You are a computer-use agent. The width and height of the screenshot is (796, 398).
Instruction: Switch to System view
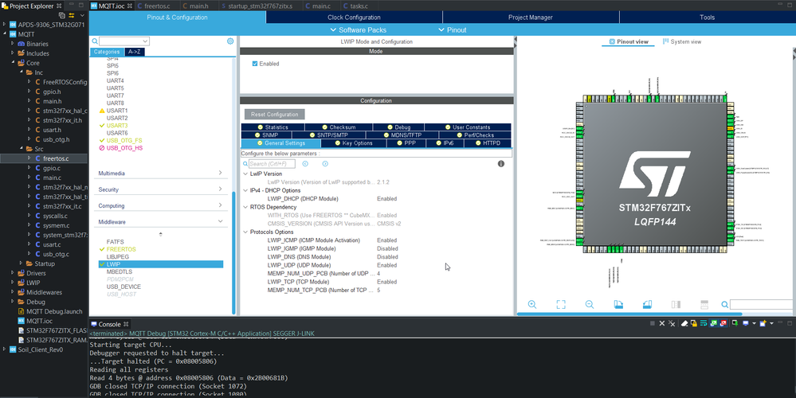click(x=682, y=41)
